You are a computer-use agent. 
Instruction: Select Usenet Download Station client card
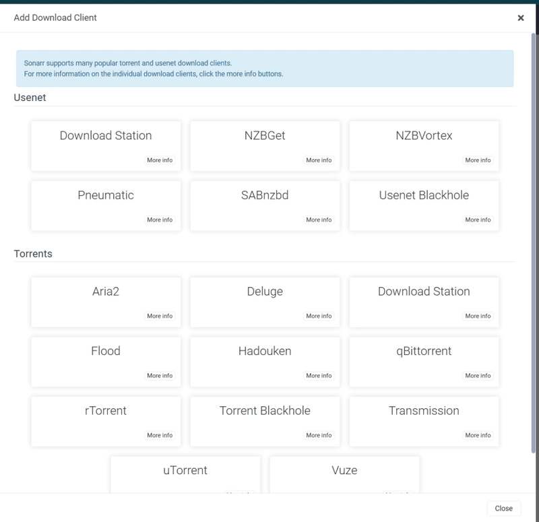[106, 146]
